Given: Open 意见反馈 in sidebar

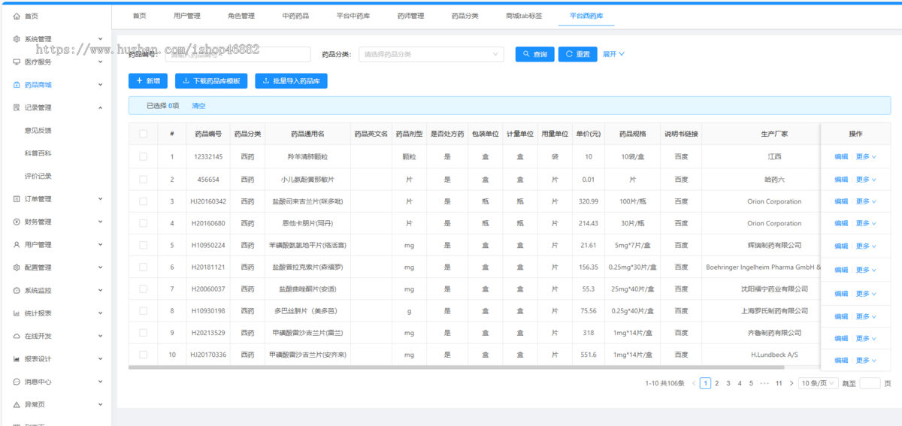Looking at the screenshot, I should (x=38, y=130).
